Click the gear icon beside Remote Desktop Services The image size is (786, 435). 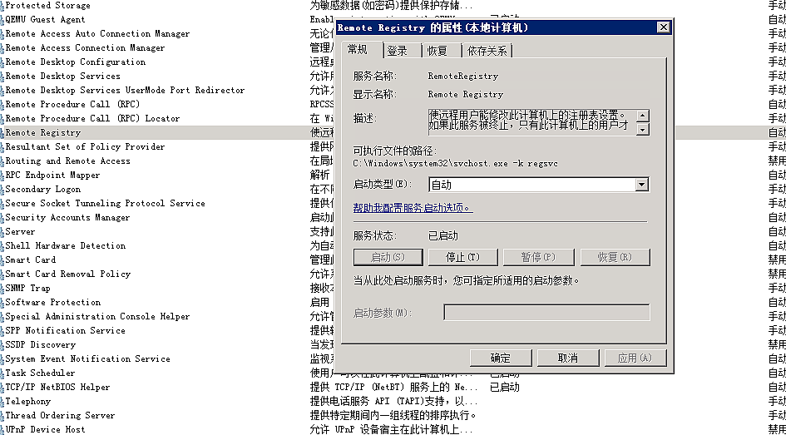click(2, 77)
